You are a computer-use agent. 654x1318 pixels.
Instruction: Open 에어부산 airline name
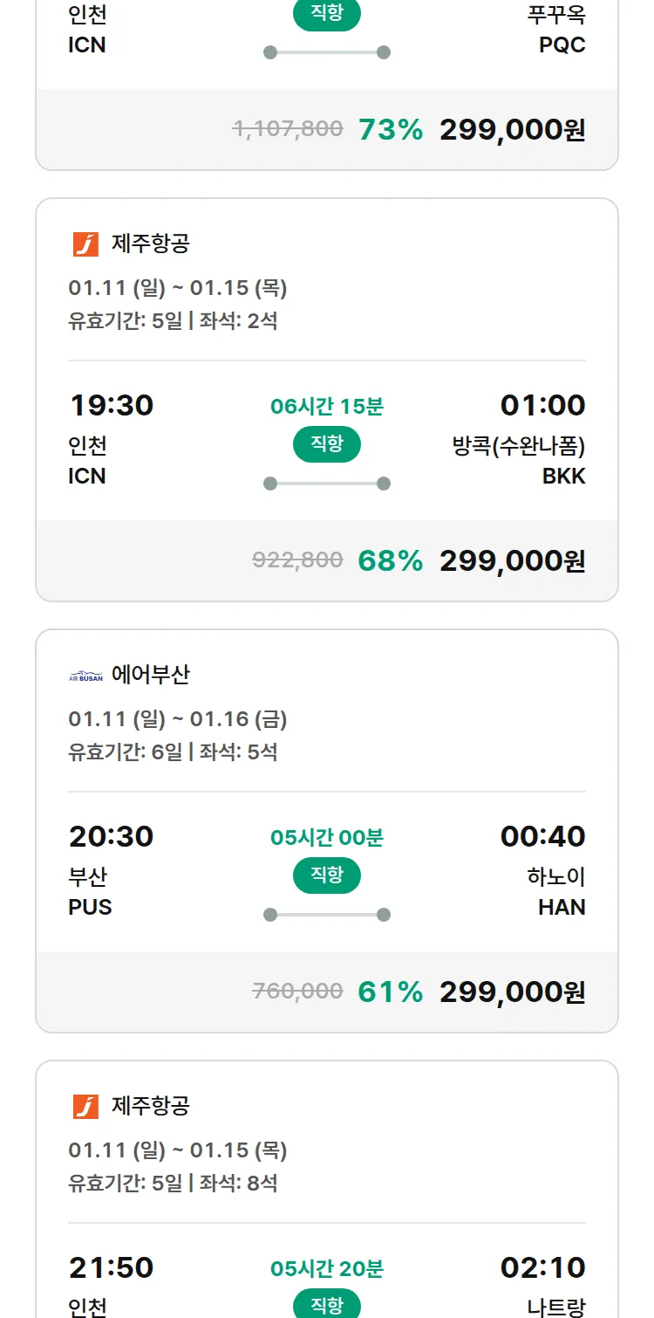[x=150, y=675]
